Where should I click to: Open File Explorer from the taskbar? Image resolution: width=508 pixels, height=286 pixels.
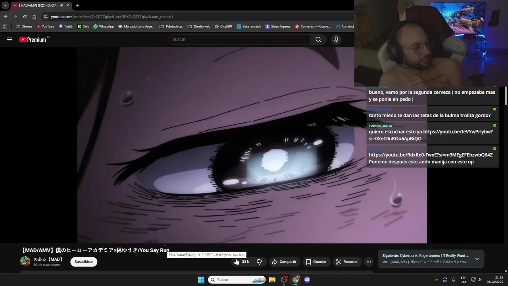pos(272,280)
